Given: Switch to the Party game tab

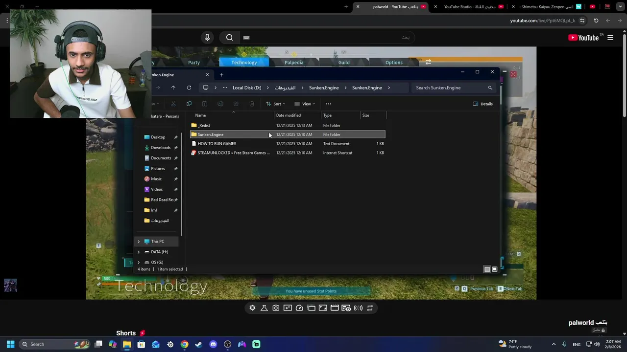Looking at the screenshot, I should 194,62.
